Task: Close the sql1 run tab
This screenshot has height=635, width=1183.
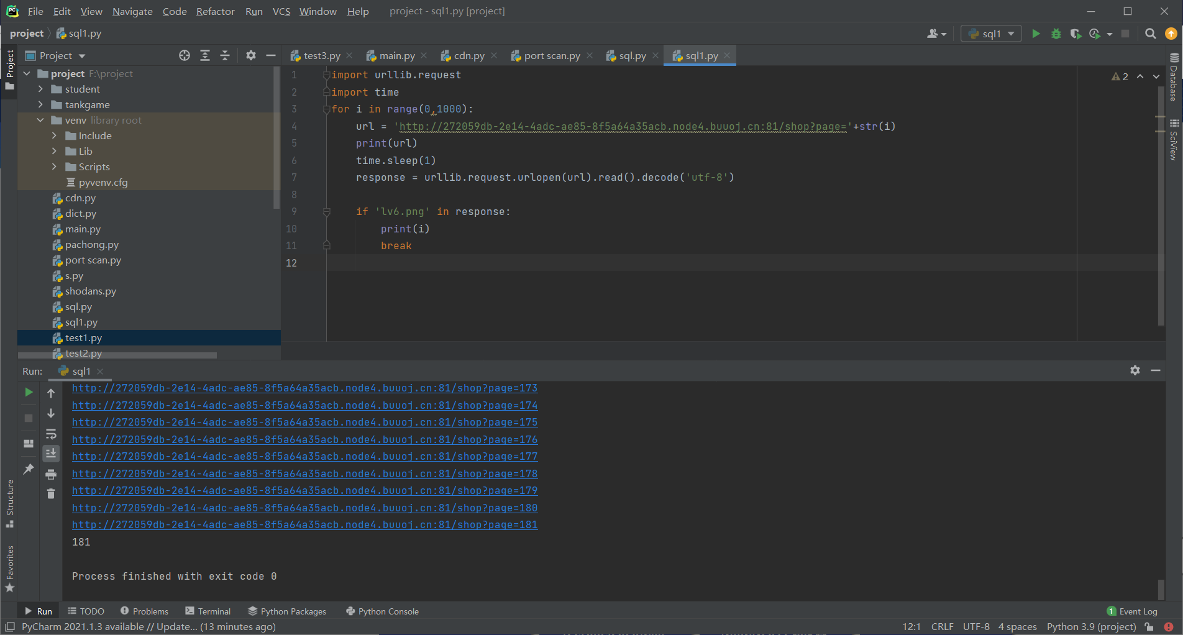Action: point(100,372)
